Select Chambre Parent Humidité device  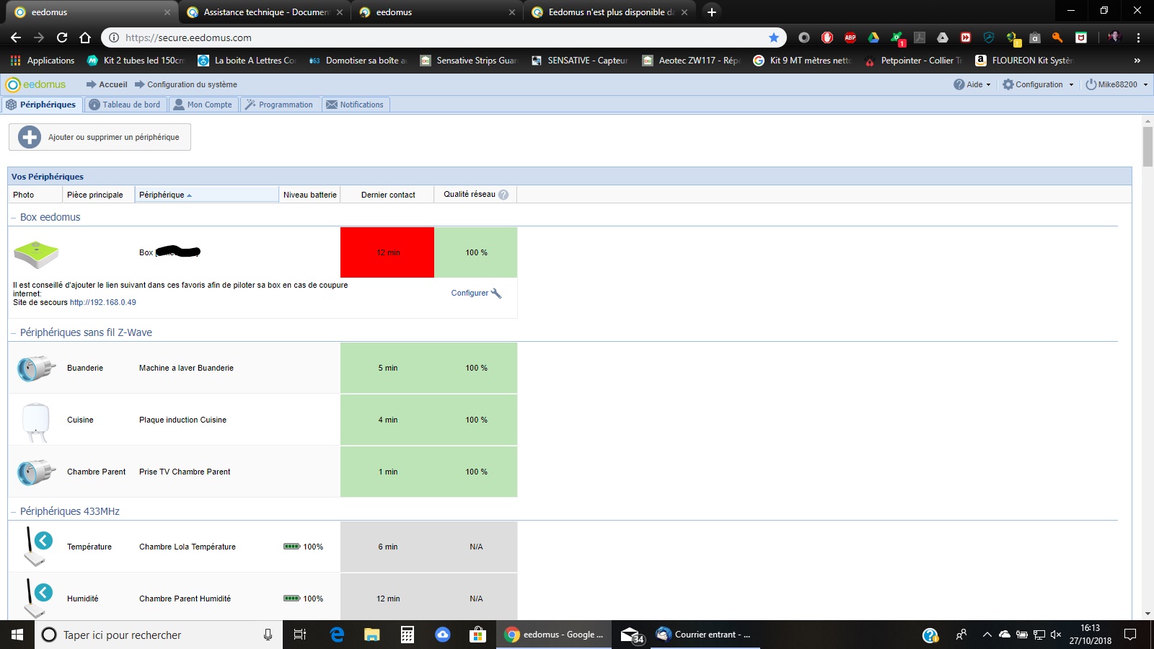(x=185, y=599)
